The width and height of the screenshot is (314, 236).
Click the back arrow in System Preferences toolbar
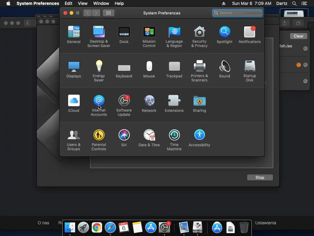click(x=87, y=13)
